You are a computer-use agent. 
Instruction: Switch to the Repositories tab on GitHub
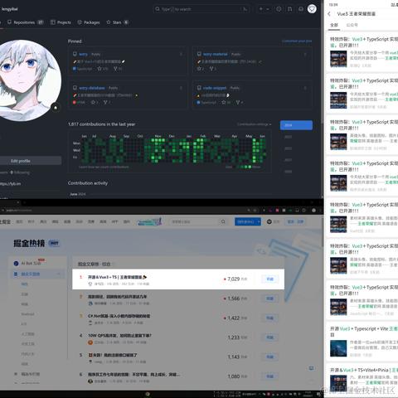click(26, 22)
